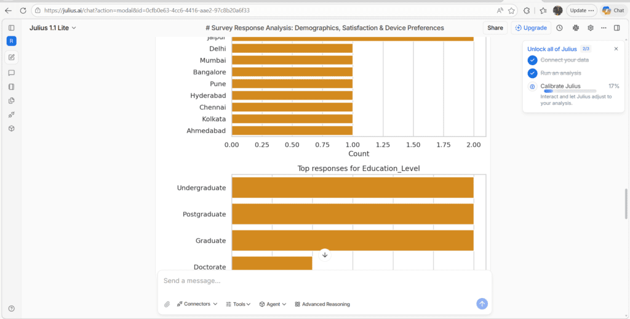Toggle Advanced Reasoning option

(322, 304)
